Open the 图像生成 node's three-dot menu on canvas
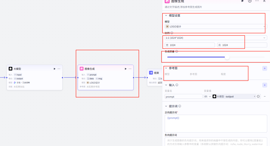 pyautogui.click(x=130, y=69)
